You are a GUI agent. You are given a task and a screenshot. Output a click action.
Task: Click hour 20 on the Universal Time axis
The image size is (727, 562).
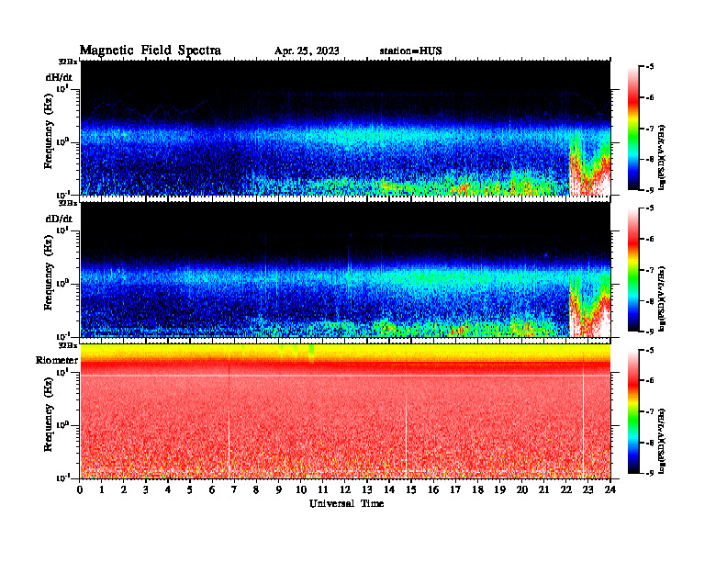[x=521, y=489]
